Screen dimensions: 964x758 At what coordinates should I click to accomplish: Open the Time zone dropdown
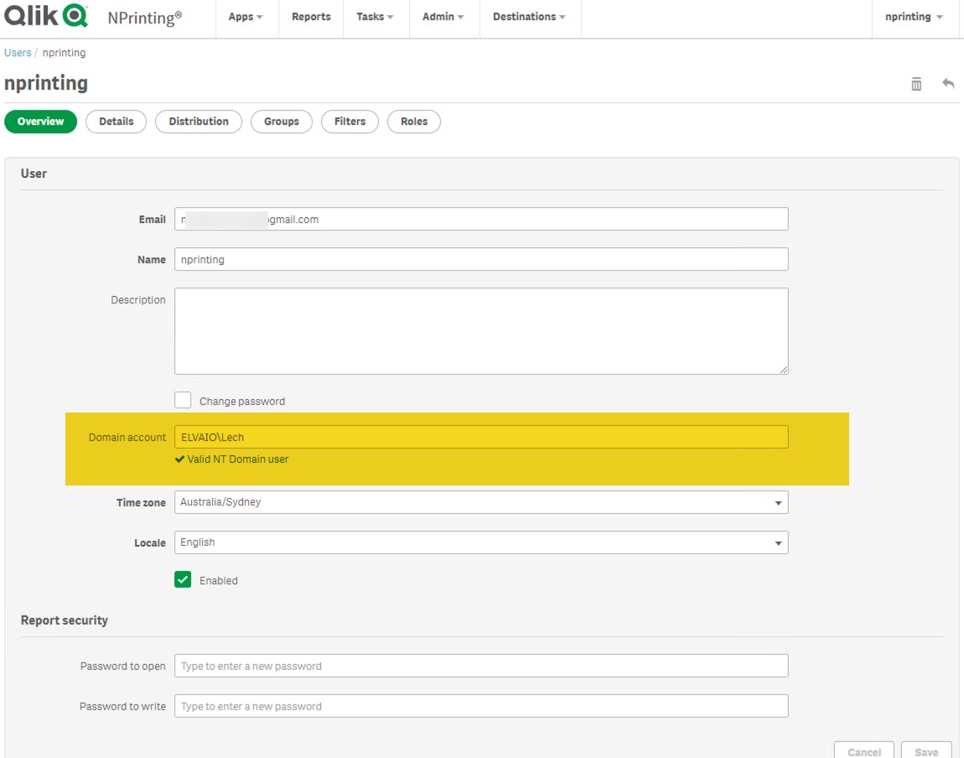[x=480, y=502]
